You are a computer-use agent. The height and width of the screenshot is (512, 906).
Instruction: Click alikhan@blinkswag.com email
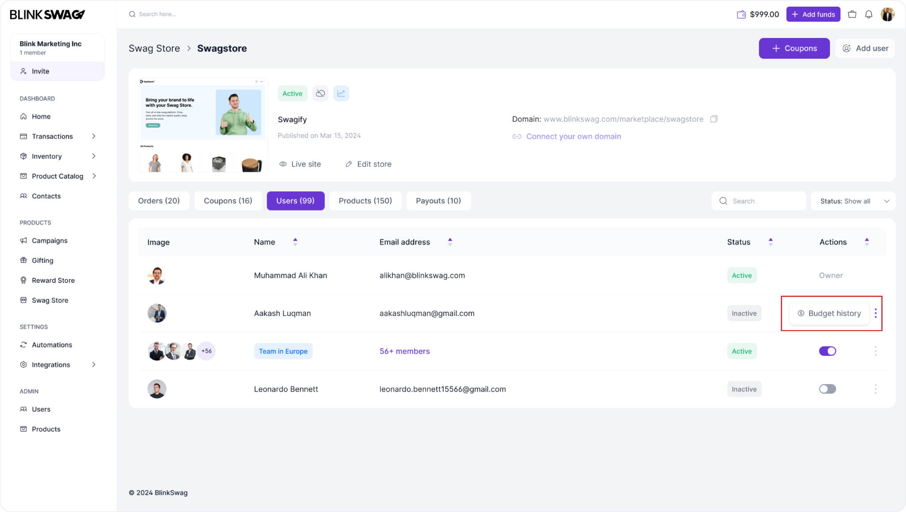(422, 276)
